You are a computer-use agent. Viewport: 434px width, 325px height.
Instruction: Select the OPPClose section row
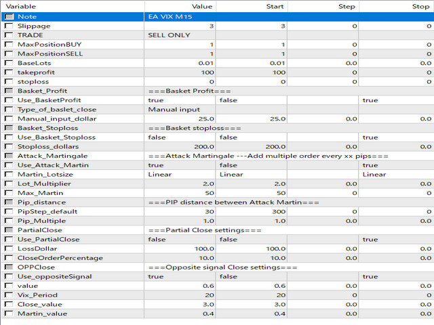pos(218,267)
